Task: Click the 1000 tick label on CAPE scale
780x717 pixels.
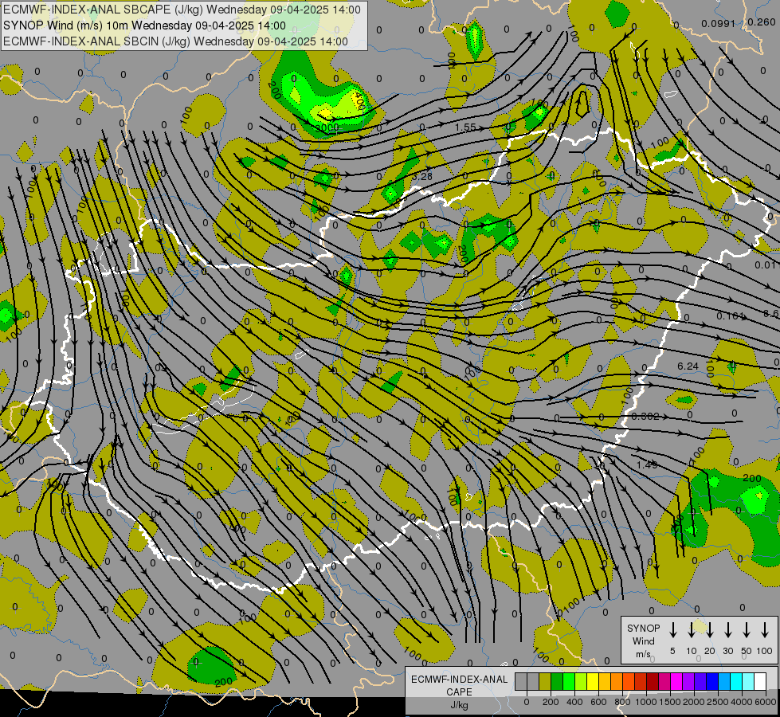Action: coord(646,702)
